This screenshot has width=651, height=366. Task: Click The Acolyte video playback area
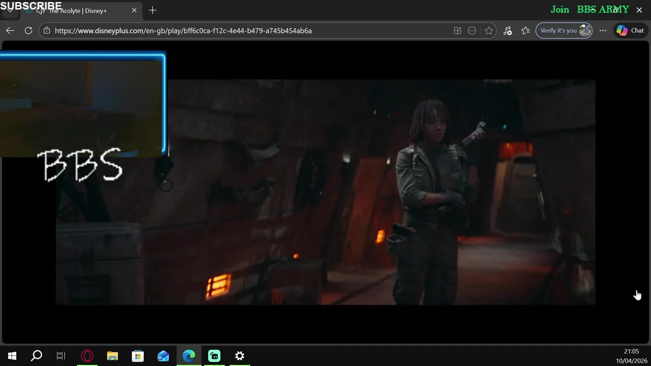[x=325, y=192]
